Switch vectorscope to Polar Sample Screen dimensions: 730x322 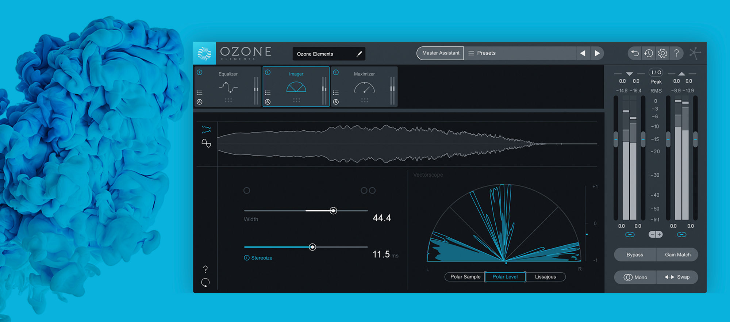(465, 277)
